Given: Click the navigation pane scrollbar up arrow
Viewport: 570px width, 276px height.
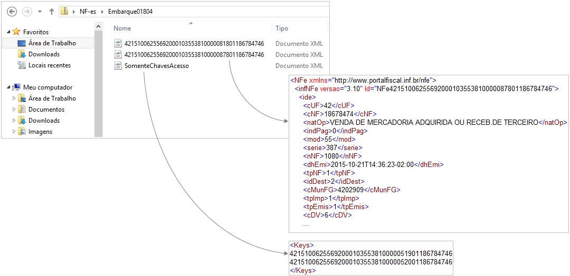Looking at the screenshot, I should pos(98,26).
